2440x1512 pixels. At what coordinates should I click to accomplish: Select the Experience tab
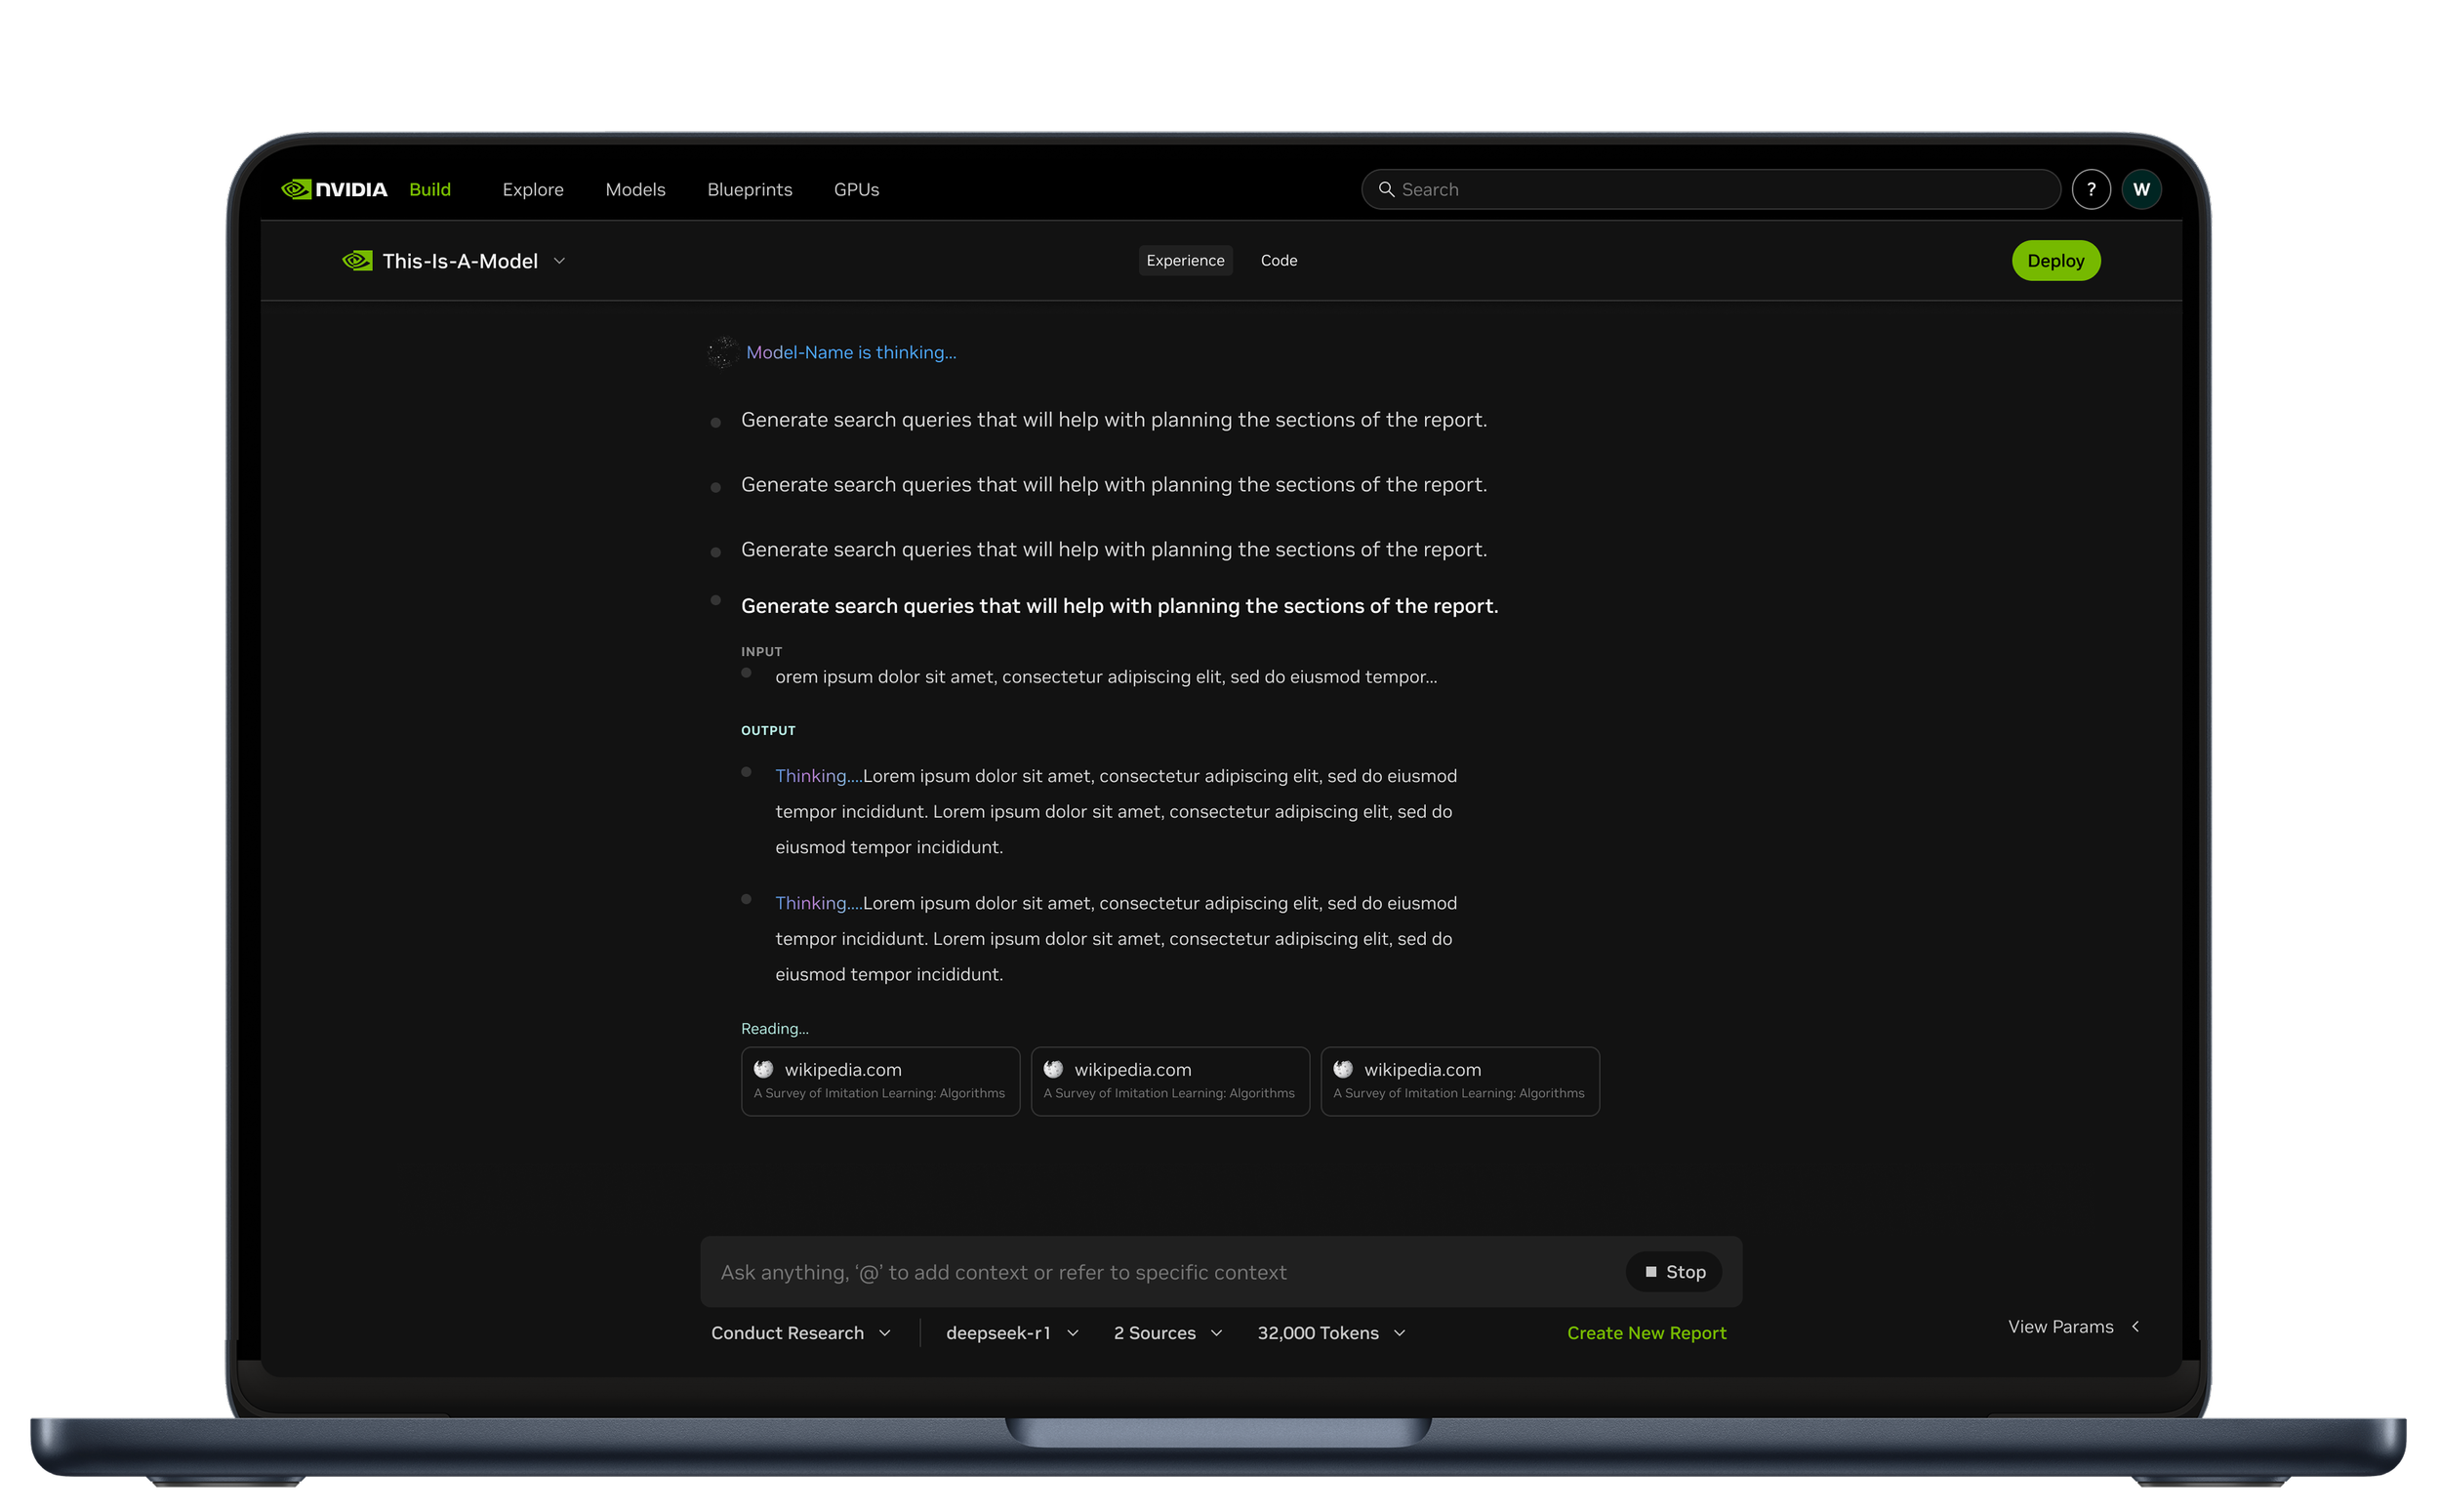1185,260
